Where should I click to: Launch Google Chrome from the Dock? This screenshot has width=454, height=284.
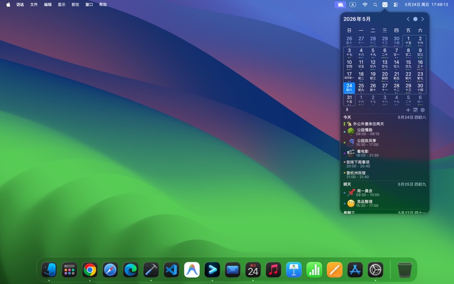90,270
